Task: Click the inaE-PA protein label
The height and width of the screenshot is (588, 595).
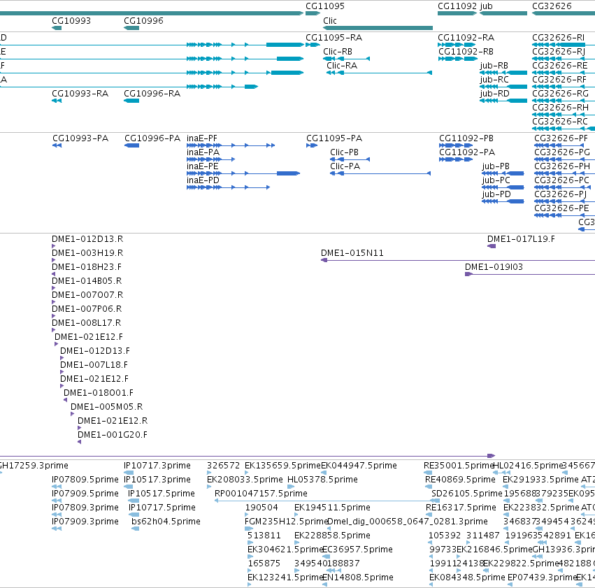Action: coord(203,152)
